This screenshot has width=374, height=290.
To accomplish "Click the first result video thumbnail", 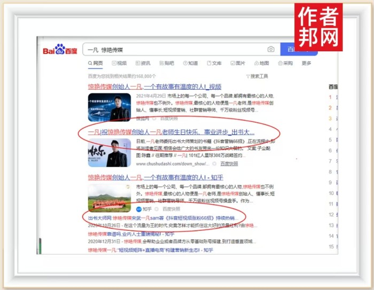I will point(110,107).
